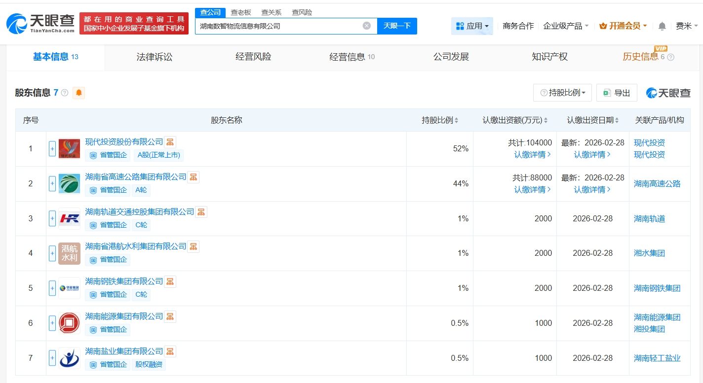Click the 导出 export button
The image size is (703, 383).
point(617,93)
